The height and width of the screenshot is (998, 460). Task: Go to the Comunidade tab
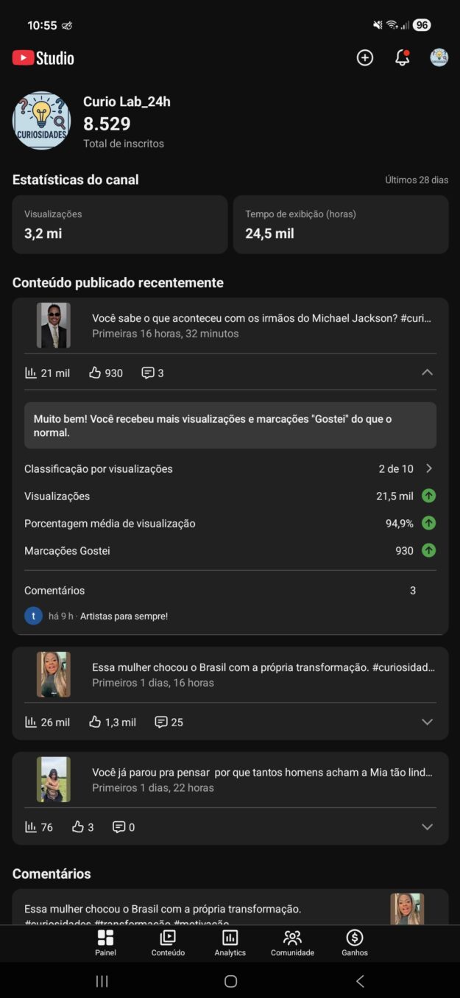[292, 942]
